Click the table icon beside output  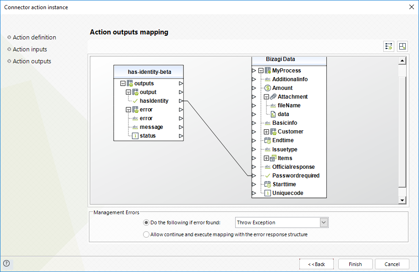pyautogui.click(x=136, y=92)
